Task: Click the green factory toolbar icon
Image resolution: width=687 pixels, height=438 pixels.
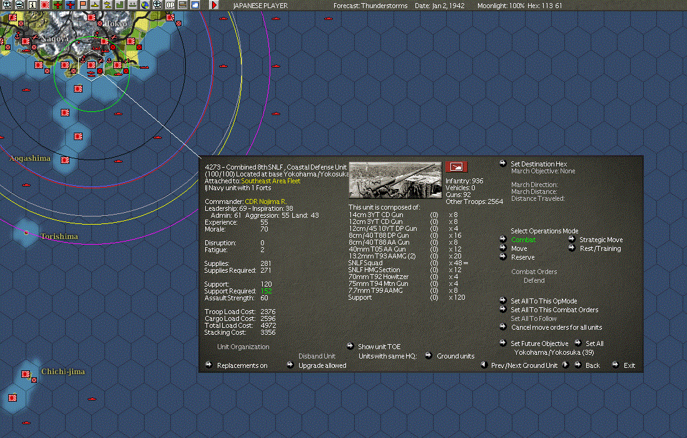Action: (120, 5)
